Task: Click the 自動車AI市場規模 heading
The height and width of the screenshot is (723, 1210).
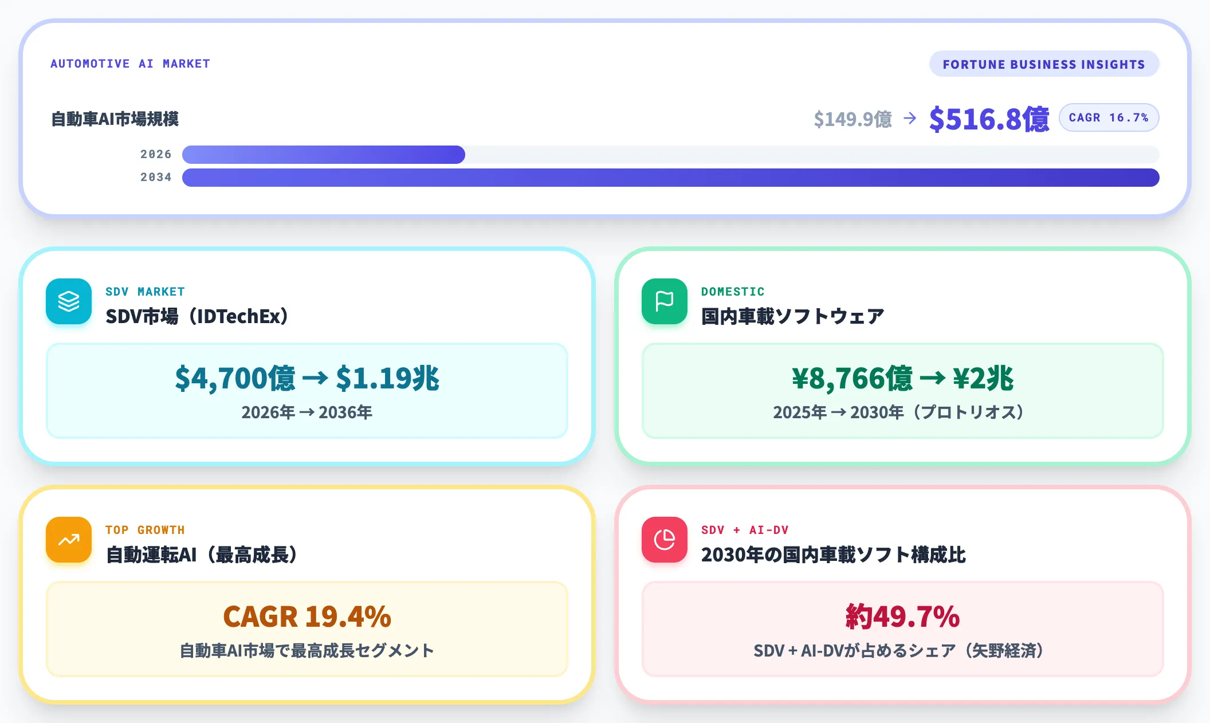Action: (115, 119)
